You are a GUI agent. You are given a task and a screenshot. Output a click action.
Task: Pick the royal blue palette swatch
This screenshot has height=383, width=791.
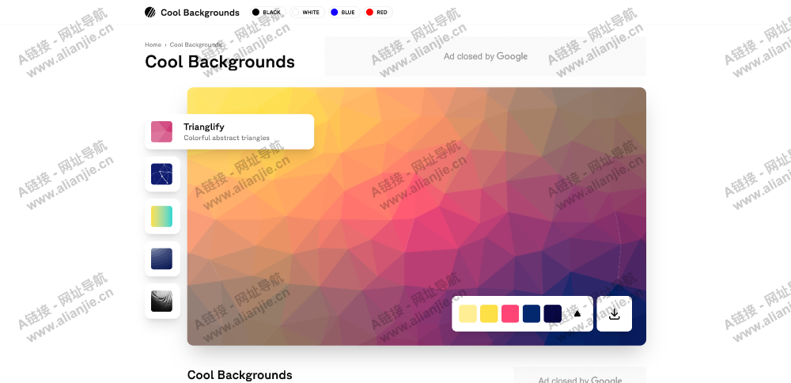[x=532, y=314]
